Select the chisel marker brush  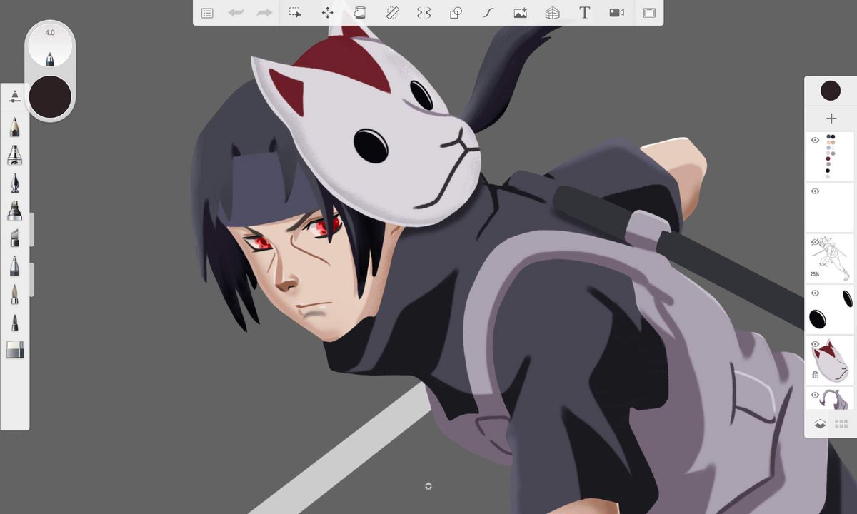[x=15, y=211]
